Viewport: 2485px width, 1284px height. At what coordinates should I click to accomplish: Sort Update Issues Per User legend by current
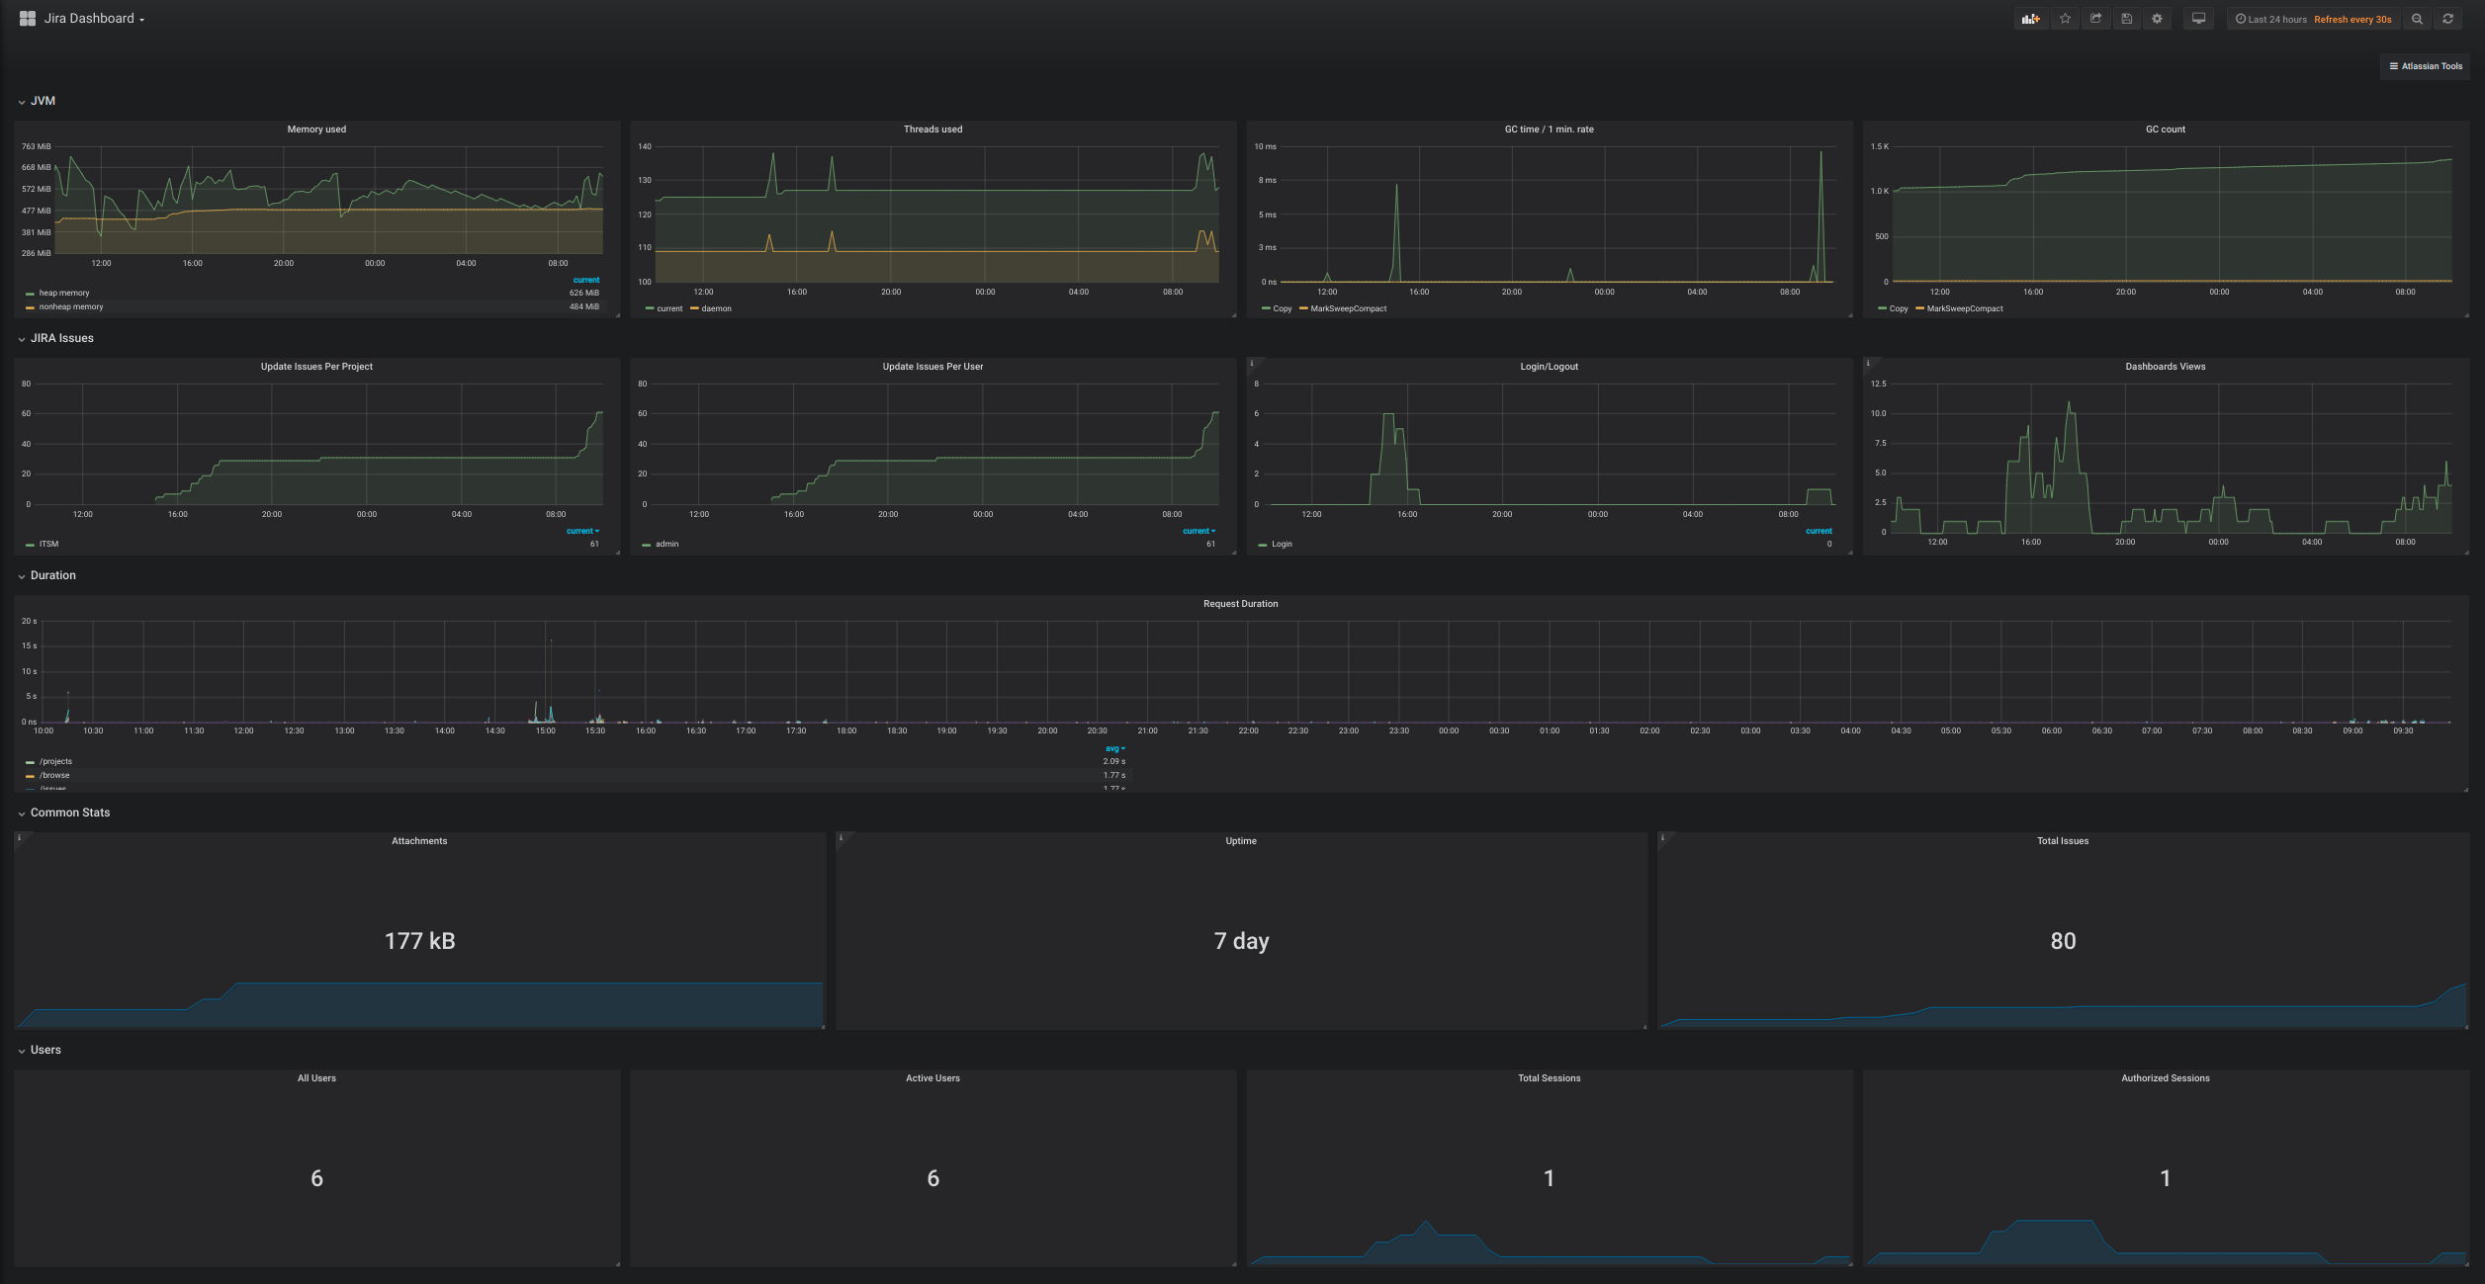point(1198,531)
